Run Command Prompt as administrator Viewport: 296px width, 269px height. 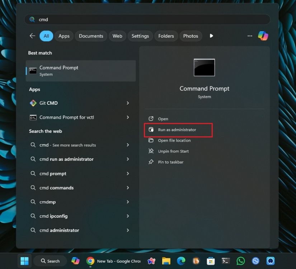(x=177, y=130)
